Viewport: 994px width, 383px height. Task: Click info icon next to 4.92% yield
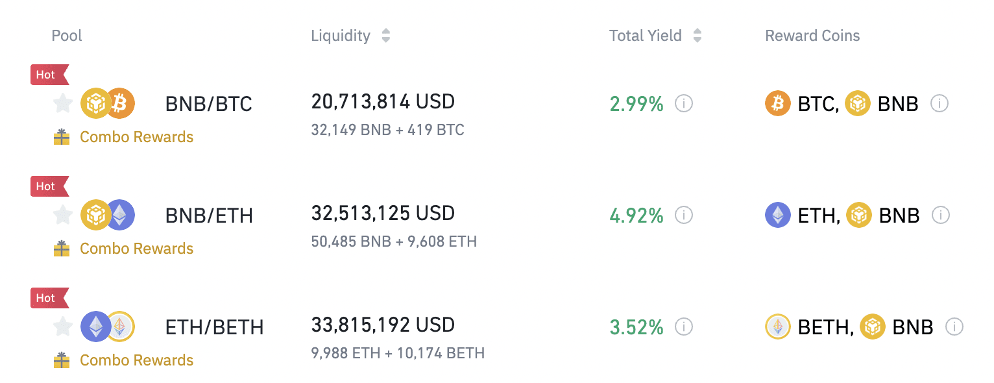tap(684, 215)
